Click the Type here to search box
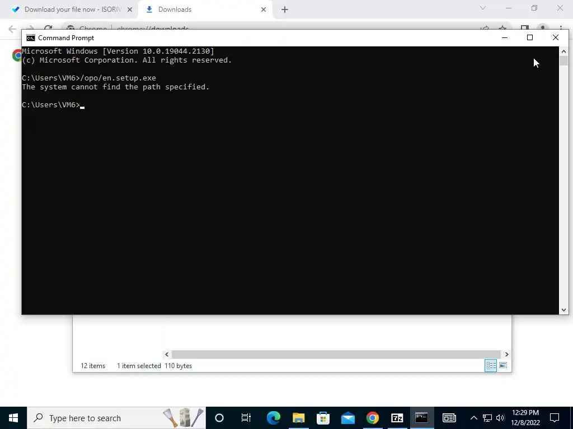The image size is (573, 429). point(116,418)
